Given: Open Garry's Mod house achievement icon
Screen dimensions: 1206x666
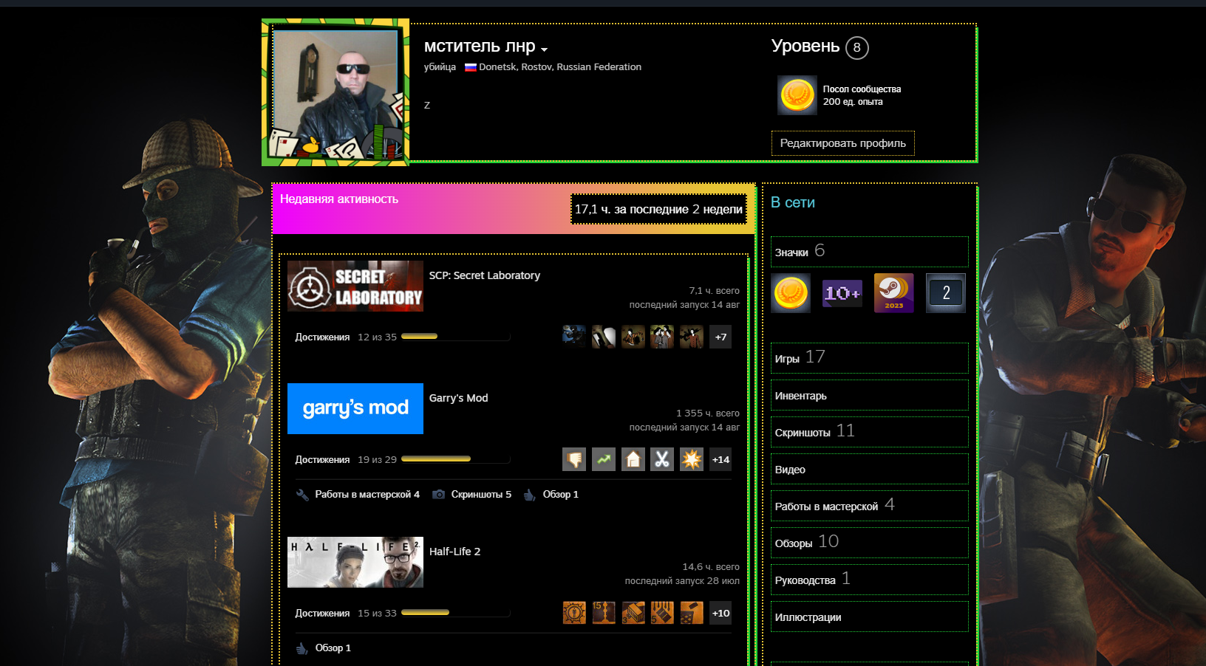Looking at the screenshot, I should (x=633, y=459).
